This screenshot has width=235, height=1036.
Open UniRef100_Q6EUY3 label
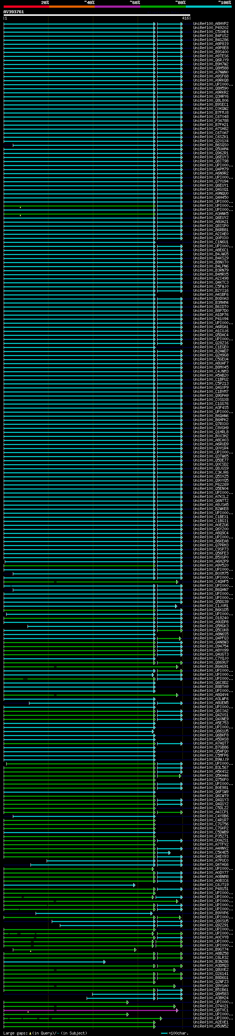pyautogui.click(x=210, y=157)
